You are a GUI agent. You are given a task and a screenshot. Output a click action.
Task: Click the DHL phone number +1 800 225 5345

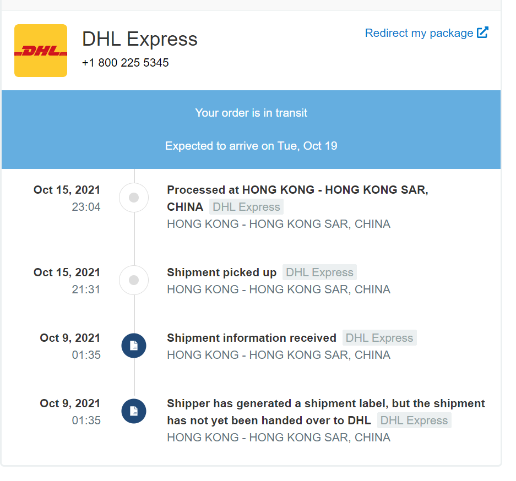(x=126, y=63)
